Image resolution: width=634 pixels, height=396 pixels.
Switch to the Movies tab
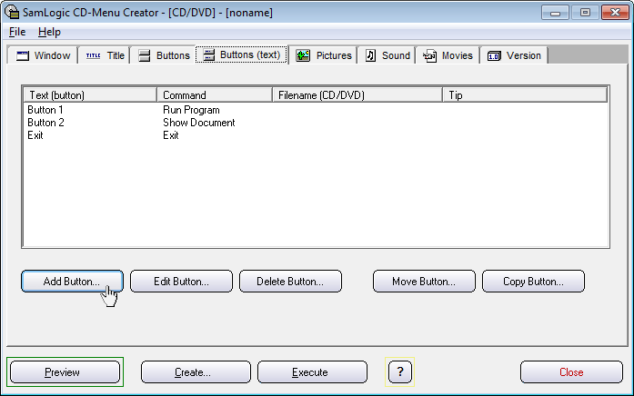[448, 55]
